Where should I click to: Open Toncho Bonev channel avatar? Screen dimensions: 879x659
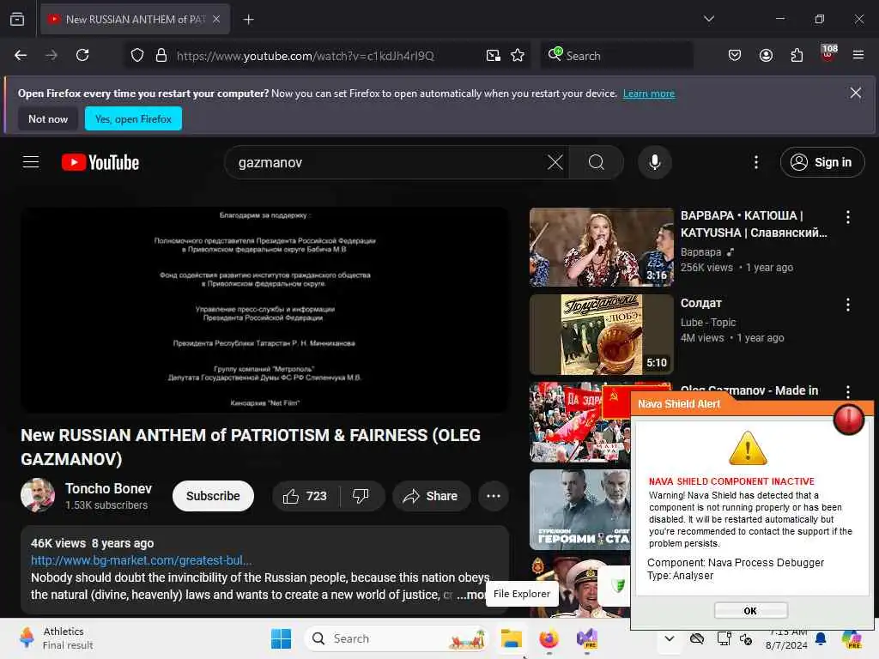(38, 495)
